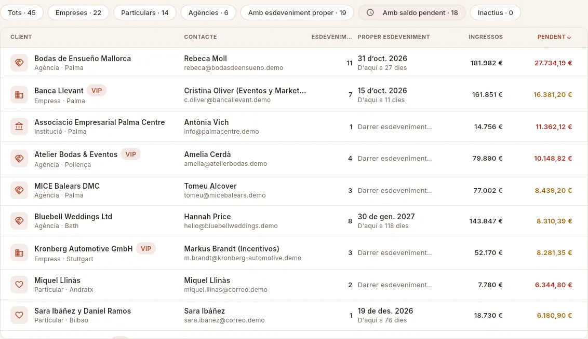Filter by Particulars · 14
This screenshot has width=588, height=339.
coord(145,13)
